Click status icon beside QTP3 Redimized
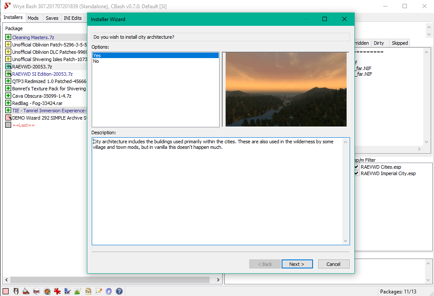Image resolution: width=434 pixels, height=296 pixels. point(8,81)
